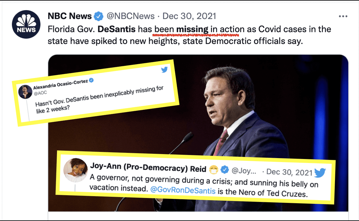Screen dimensions: 359x221
Task: Open the three-dot more options menu
Action: point(343,16)
